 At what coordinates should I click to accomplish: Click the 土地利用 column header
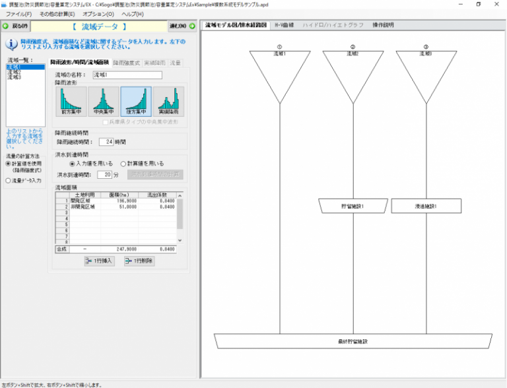85,195
